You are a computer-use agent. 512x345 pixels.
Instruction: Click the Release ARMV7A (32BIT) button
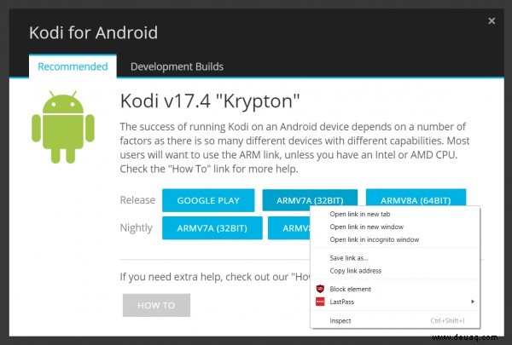click(x=310, y=198)
